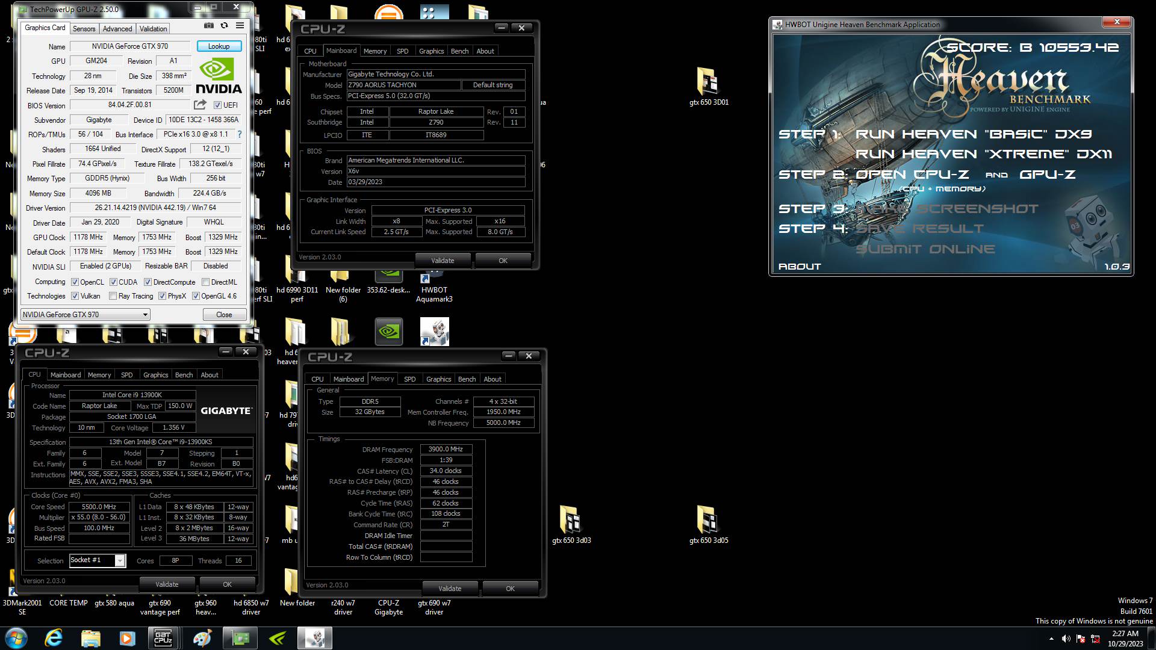Open the About tab in the CPU-Z Mainboard window
The image size is (1156, 650).
(485, 51)
